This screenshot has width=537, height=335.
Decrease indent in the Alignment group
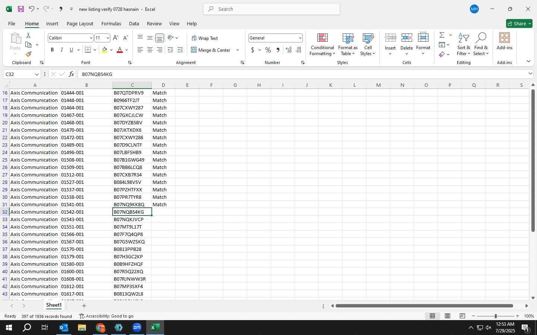170,50
